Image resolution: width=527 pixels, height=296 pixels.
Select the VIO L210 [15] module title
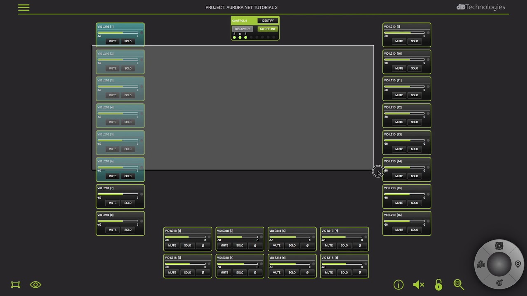tap(393, 188)
